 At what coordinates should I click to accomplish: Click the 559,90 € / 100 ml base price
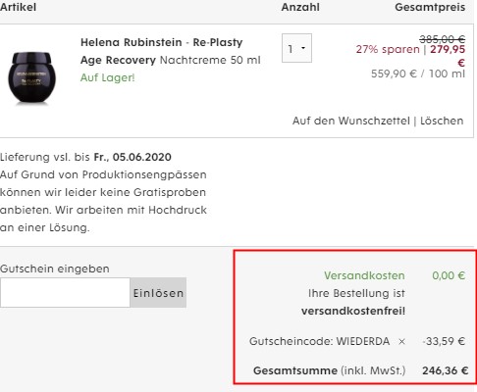(418, 73)
